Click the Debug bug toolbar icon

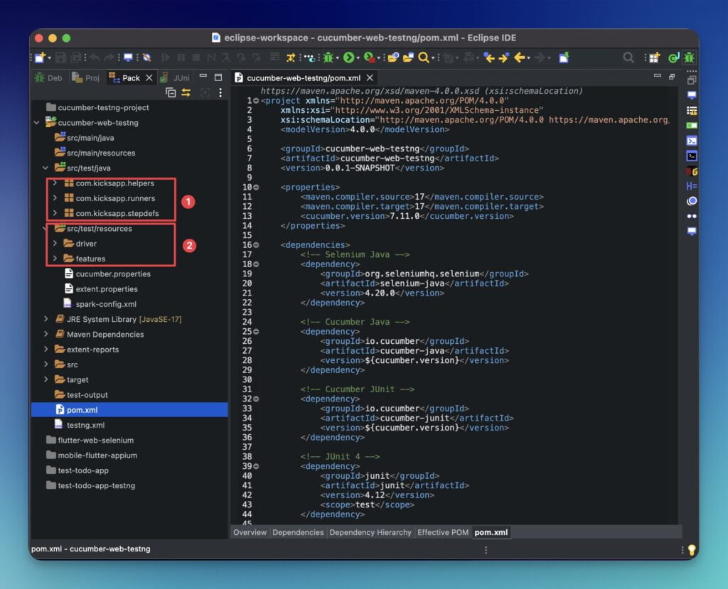pyautogui.click(x=328, y=58)
